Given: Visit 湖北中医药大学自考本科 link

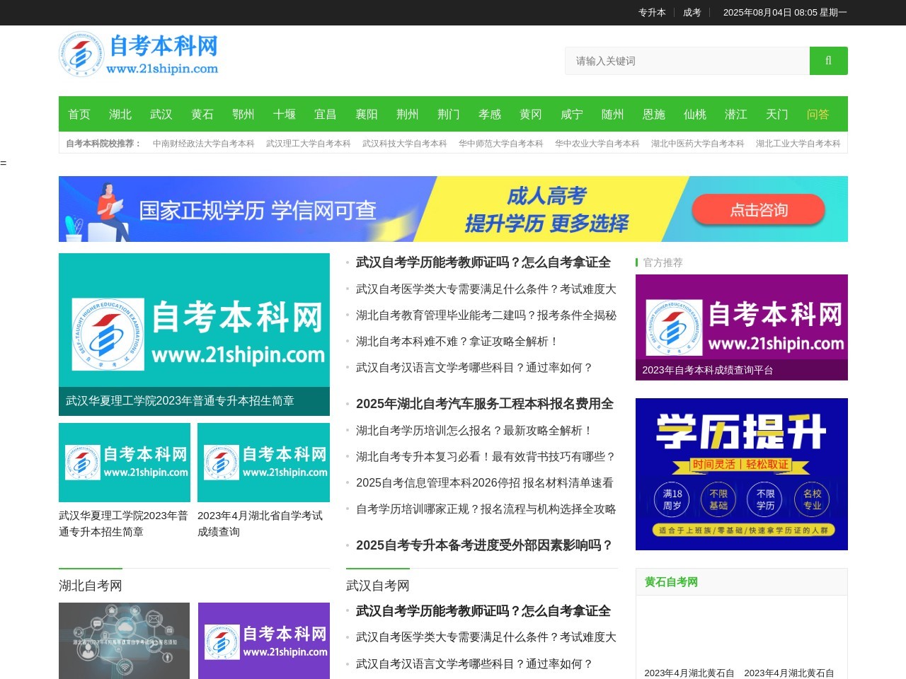Looking at the screenshot, I should pyautogui.click(x=698, y=144).
